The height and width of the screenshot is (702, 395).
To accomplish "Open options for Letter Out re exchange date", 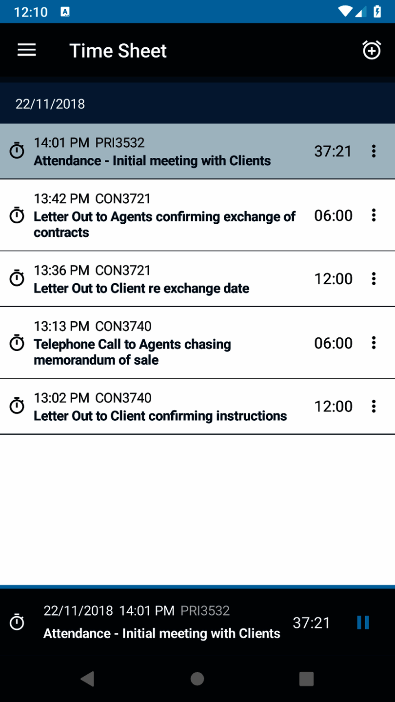I will click(x=374, y=279).
